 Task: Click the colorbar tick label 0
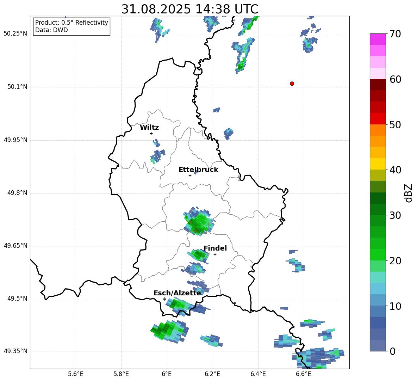click(x=392, y=351)
